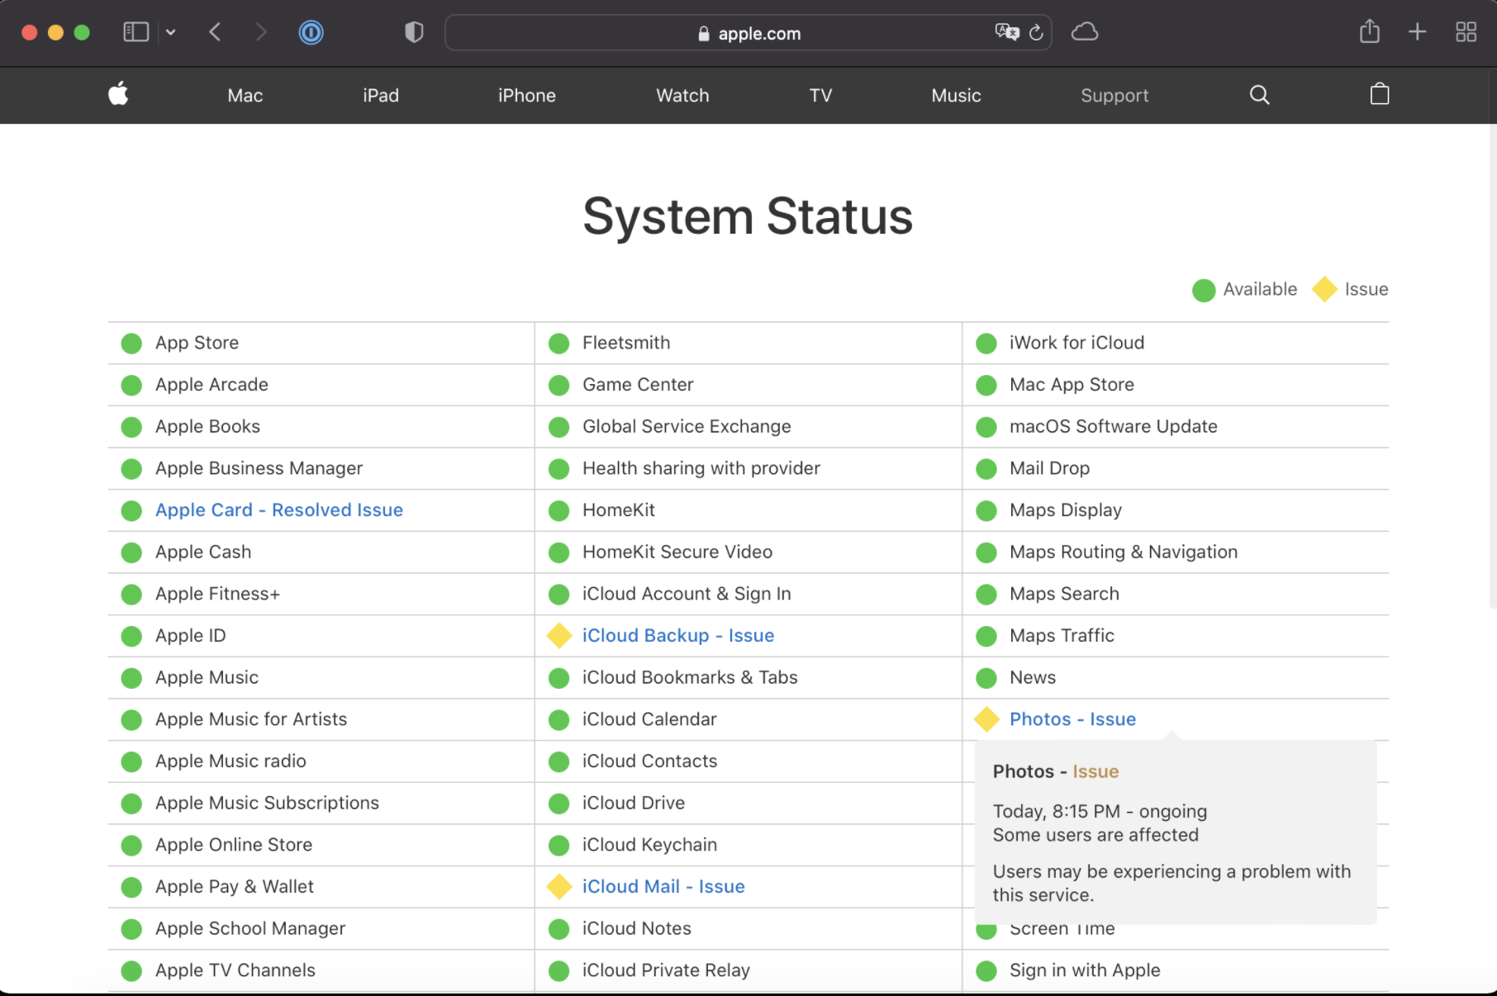1497x996 pixels.
Task: Show the tab overview grid
Action: tap(1466, 32)
